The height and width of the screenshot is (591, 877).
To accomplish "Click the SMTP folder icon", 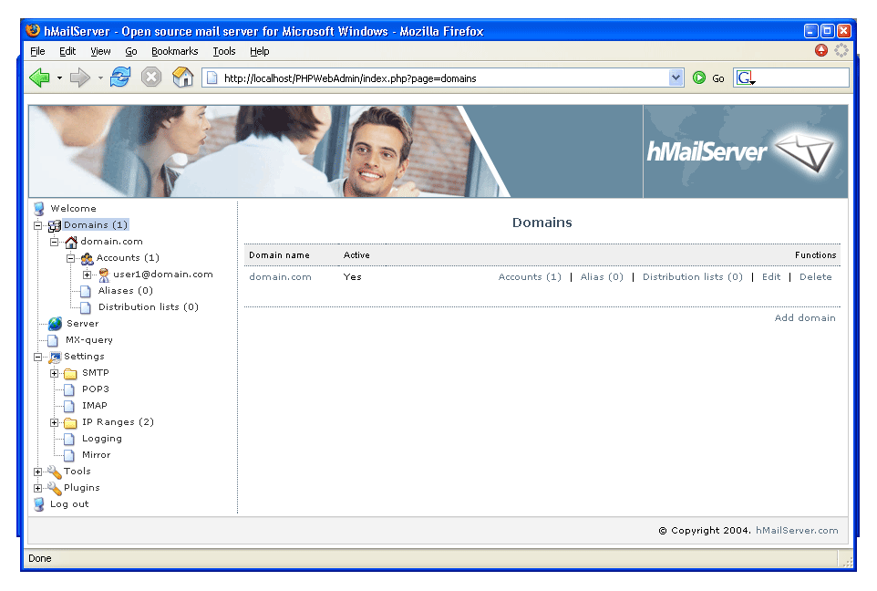I will tap(70, 373).
